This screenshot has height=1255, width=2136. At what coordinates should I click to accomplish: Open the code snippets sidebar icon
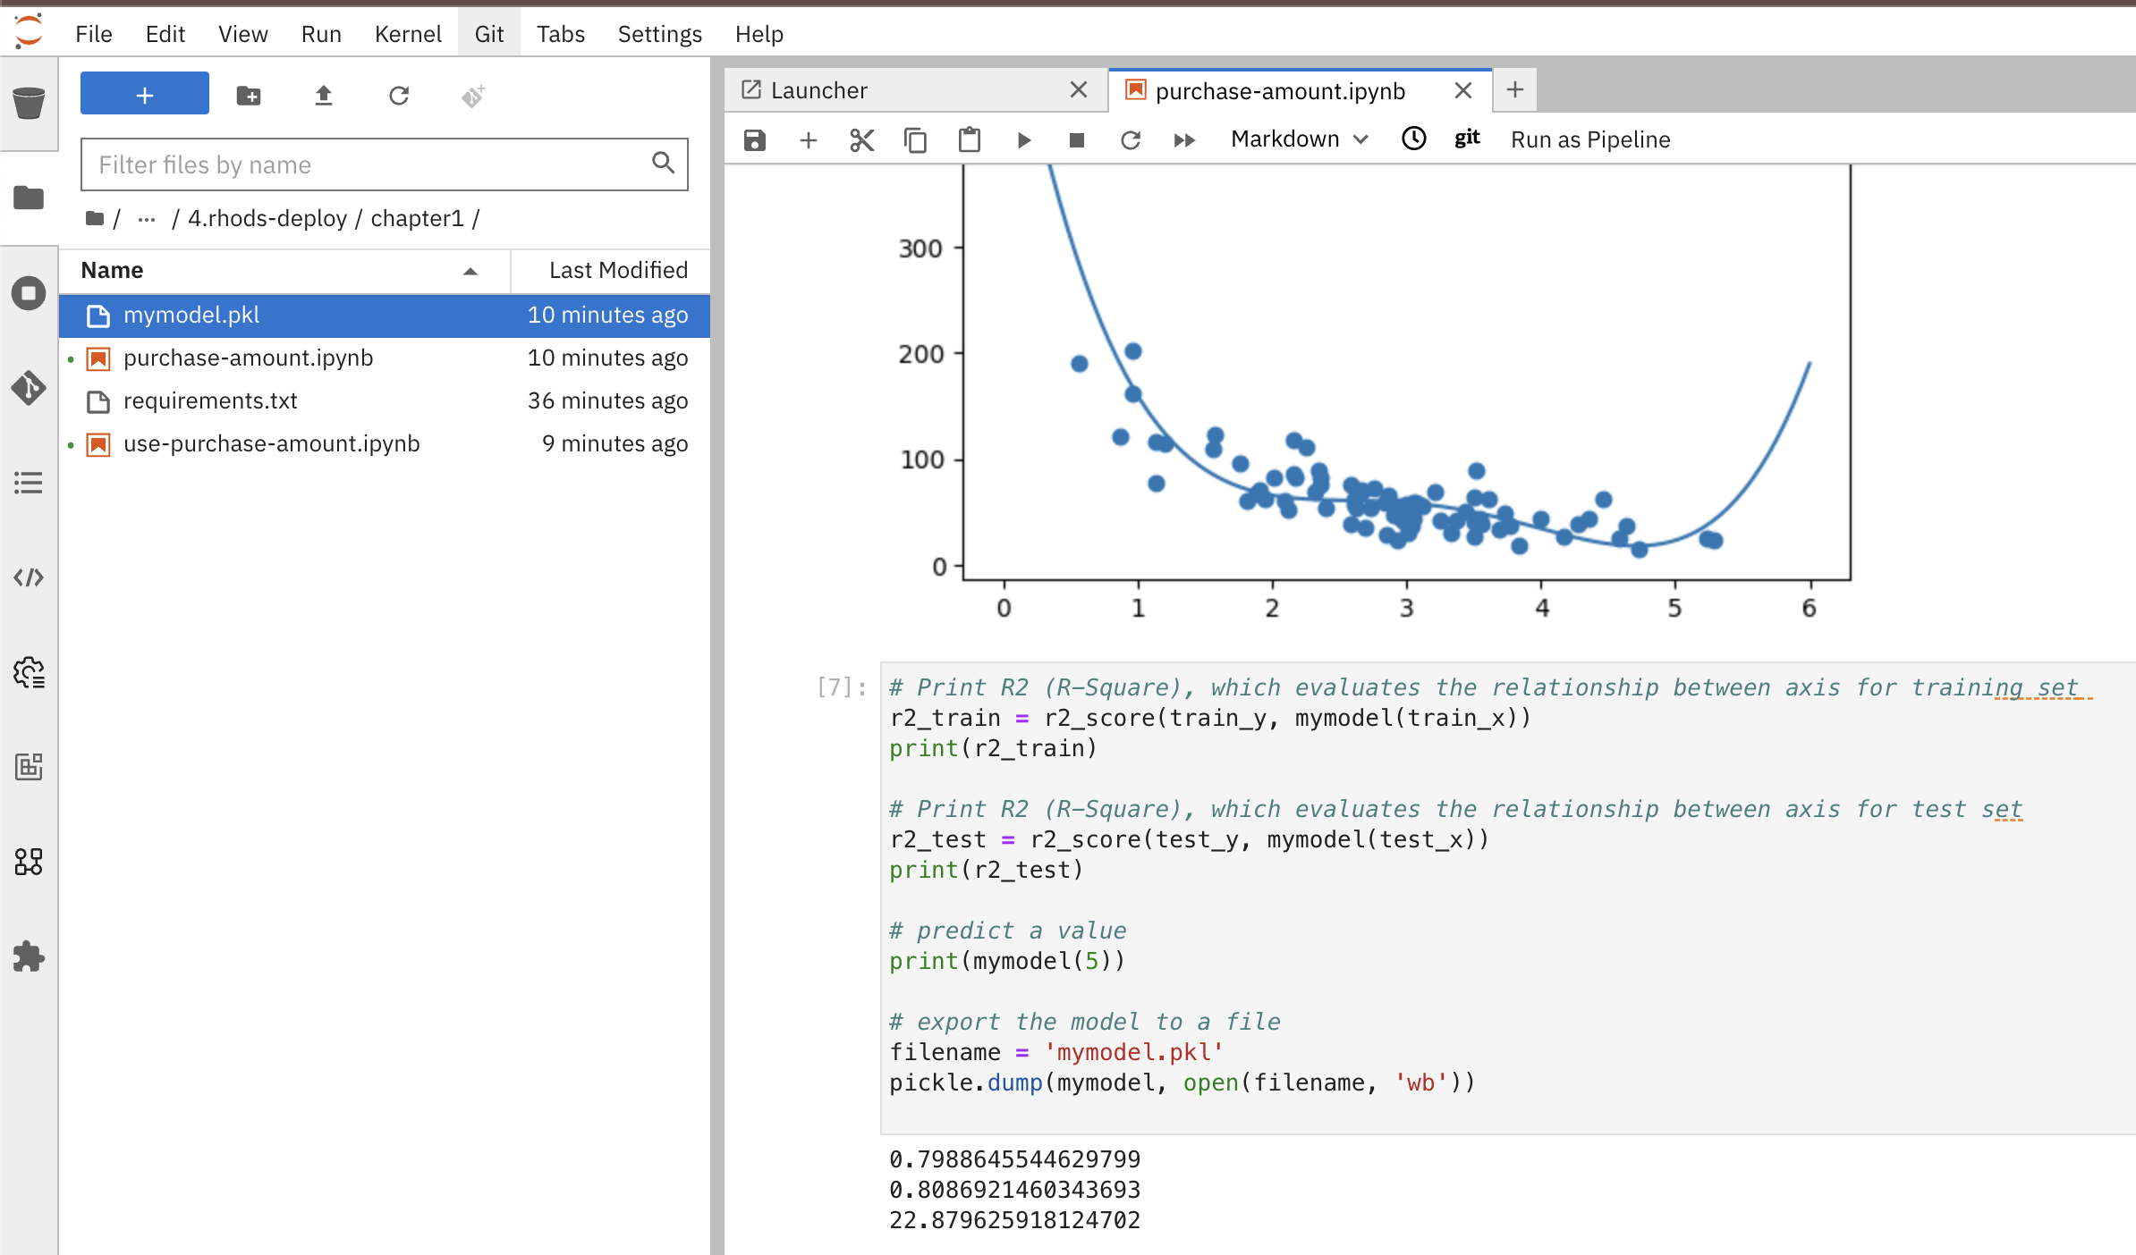(29, 577)
